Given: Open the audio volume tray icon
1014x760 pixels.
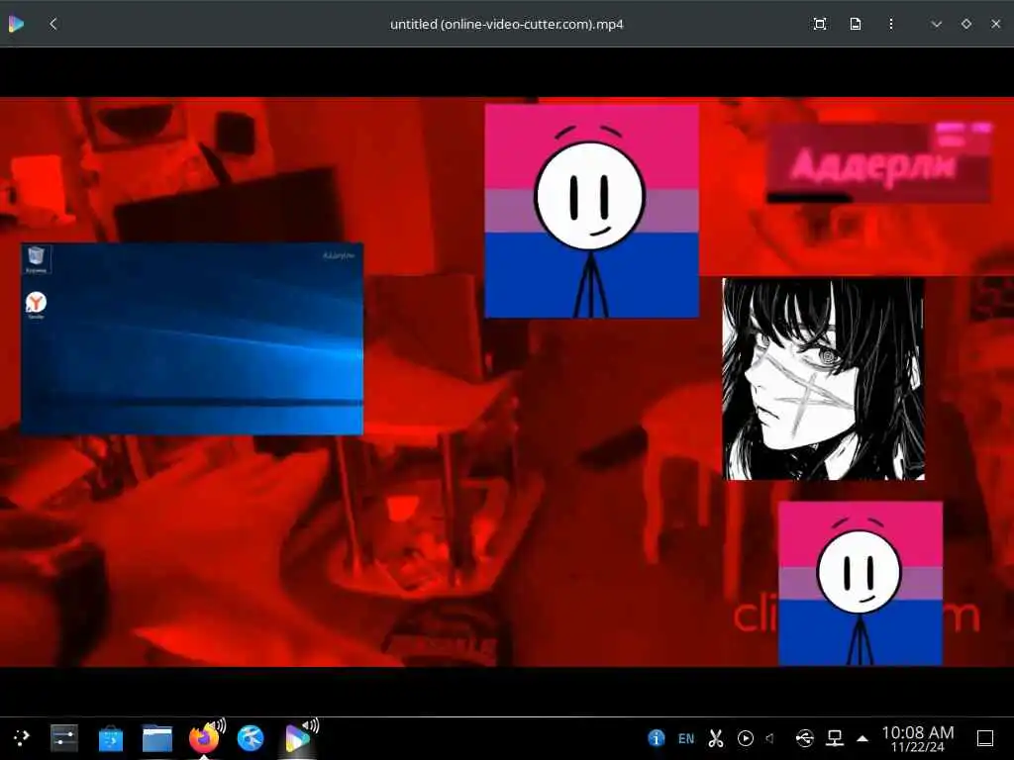Looking at the screenshot, I should (x=770, y=738).
